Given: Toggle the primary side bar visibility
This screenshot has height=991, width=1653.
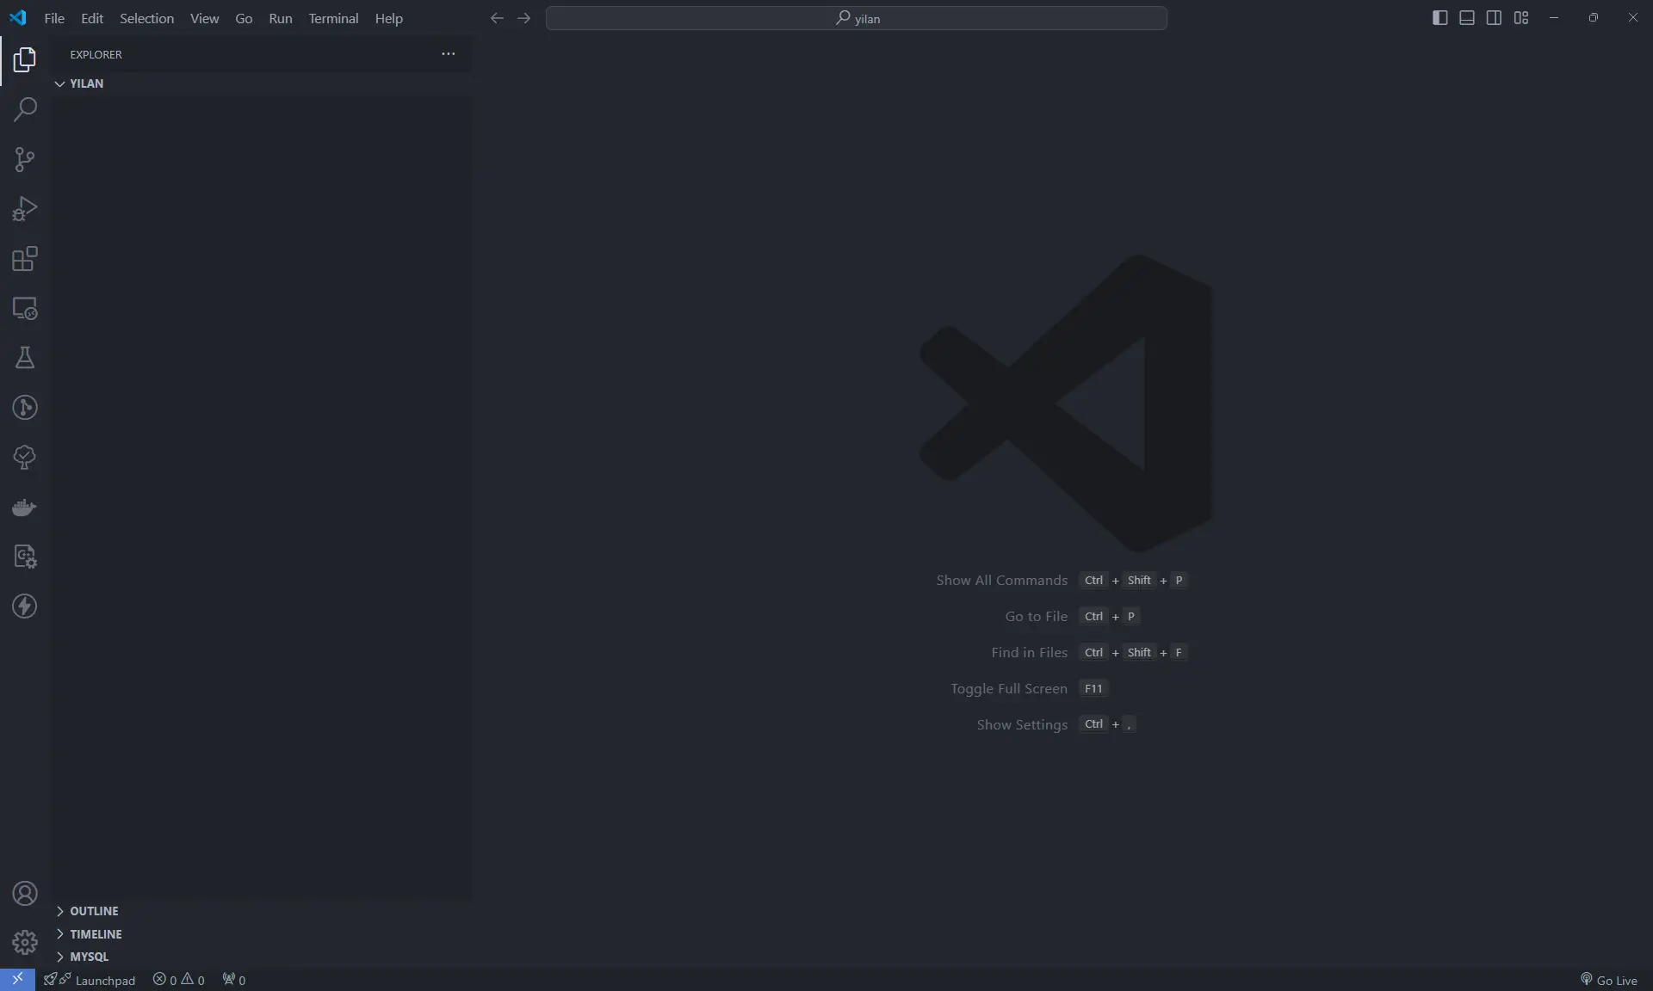Looking at the screenshot, I should pyautogui.click(x=1439, y=18).
